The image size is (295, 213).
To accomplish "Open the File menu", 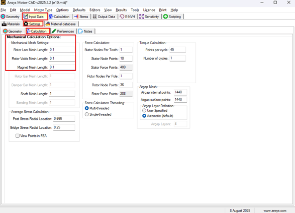I will [4, 10].
